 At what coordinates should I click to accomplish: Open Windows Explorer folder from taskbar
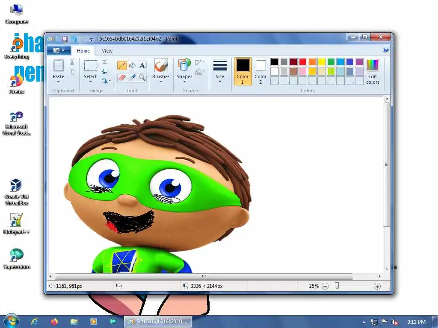pyautogui.click(x=74, y=322)
